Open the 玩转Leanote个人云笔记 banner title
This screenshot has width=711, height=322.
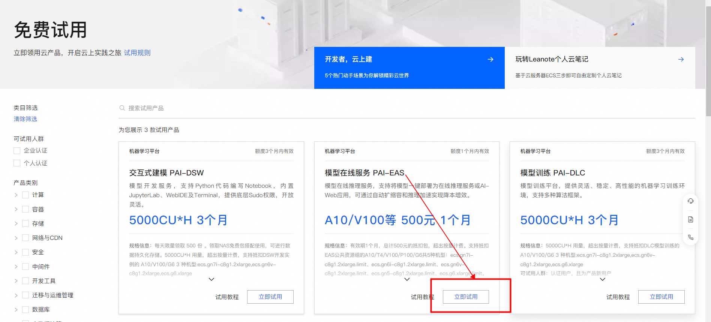[x=552, y=59]
